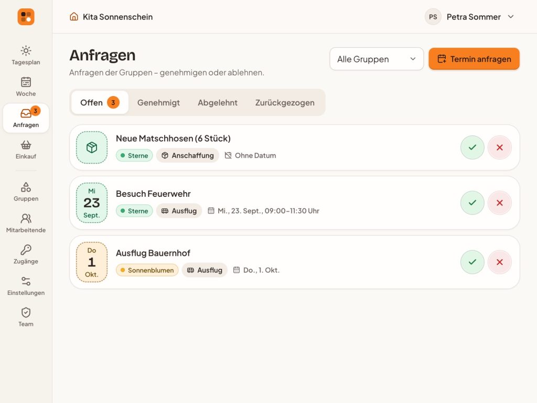Viewport: 537px width, 403px height.
Task: Open Tagesplan in the sidebar
Action: pos(26,55)
